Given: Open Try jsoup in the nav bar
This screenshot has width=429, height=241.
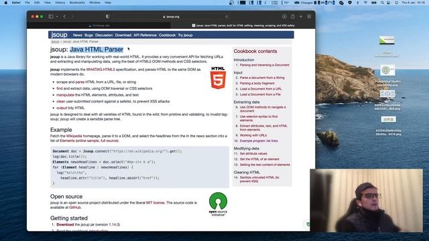Looking at the screenshot, I should point(185,35).
